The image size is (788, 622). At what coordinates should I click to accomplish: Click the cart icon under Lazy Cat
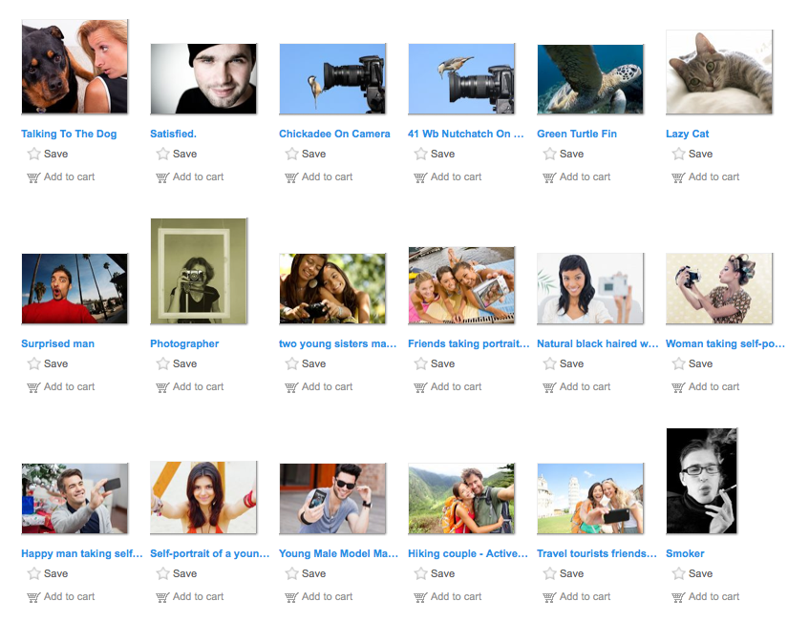tap(678, 177)
